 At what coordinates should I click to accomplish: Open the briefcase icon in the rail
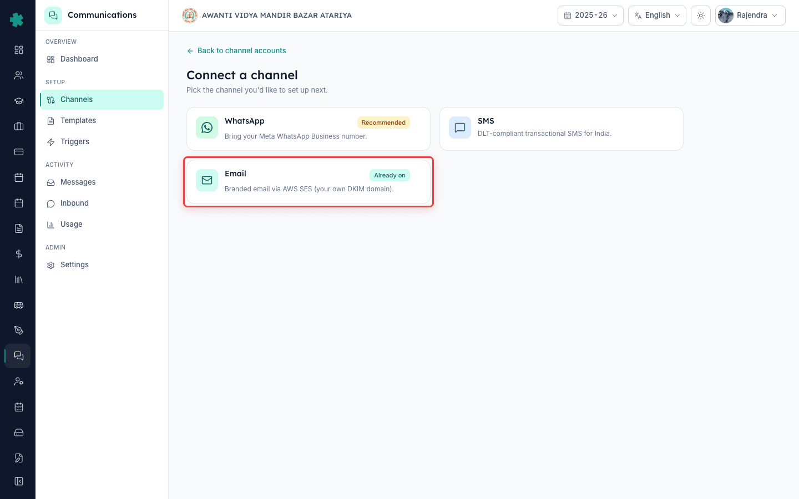19,126
